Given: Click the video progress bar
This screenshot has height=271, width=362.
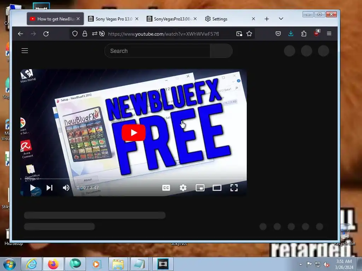Looking at the screenshot, I should click(133, 179).
